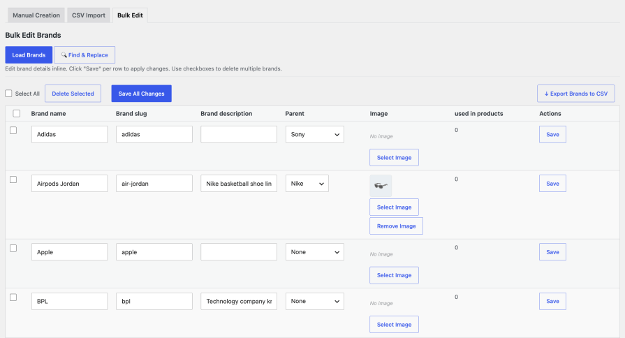Open the Nike parent dropdown
Image resolution: width=625 pixels, height=338 pixels.
click(307, 184)
